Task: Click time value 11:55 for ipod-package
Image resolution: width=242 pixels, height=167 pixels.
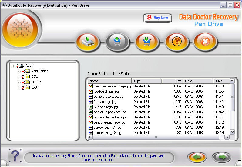Action: pyautogui.click(x=220, y=91)
